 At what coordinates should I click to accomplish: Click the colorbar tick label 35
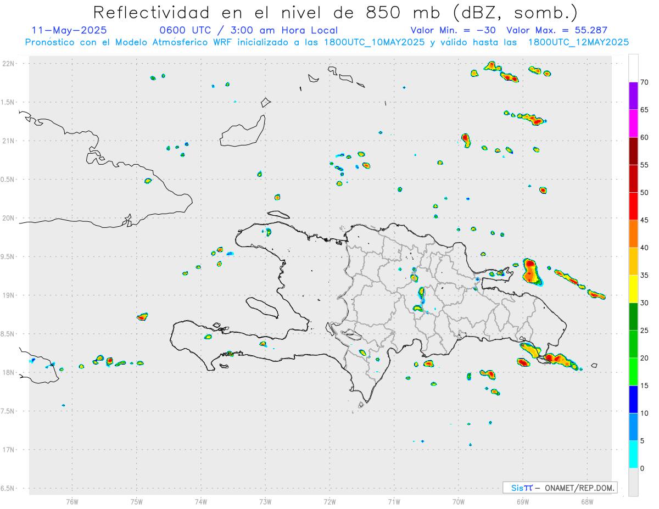[644, 275]
